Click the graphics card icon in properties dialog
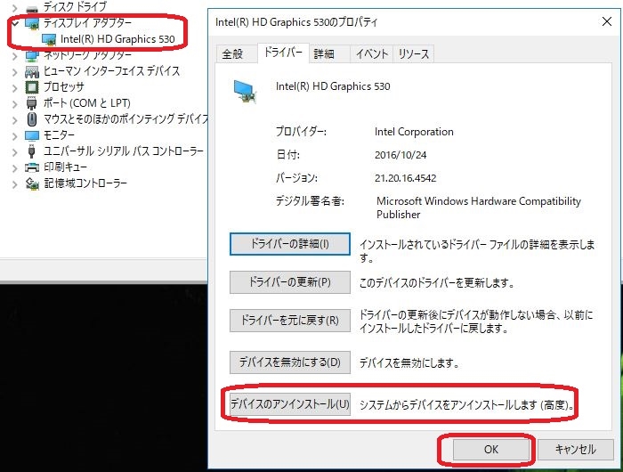Image resolution: width=623 pixels, height=472 pixels. pyautogui.click(x=244, y=92)
